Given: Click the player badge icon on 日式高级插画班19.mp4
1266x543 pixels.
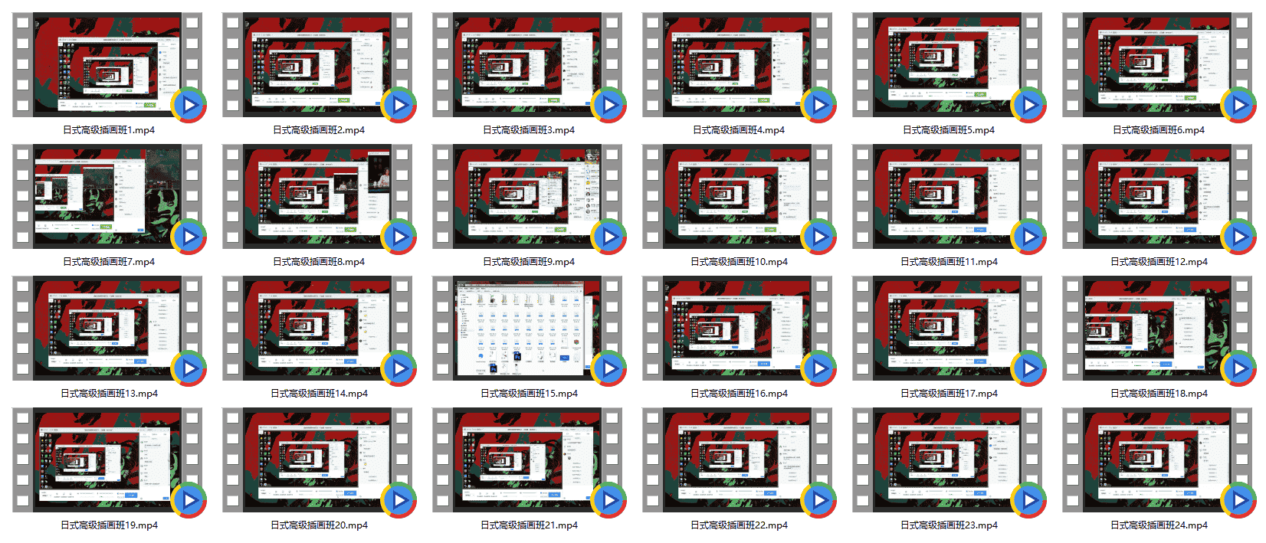Looking at the screenshot, I should click(x=189, y=500).
